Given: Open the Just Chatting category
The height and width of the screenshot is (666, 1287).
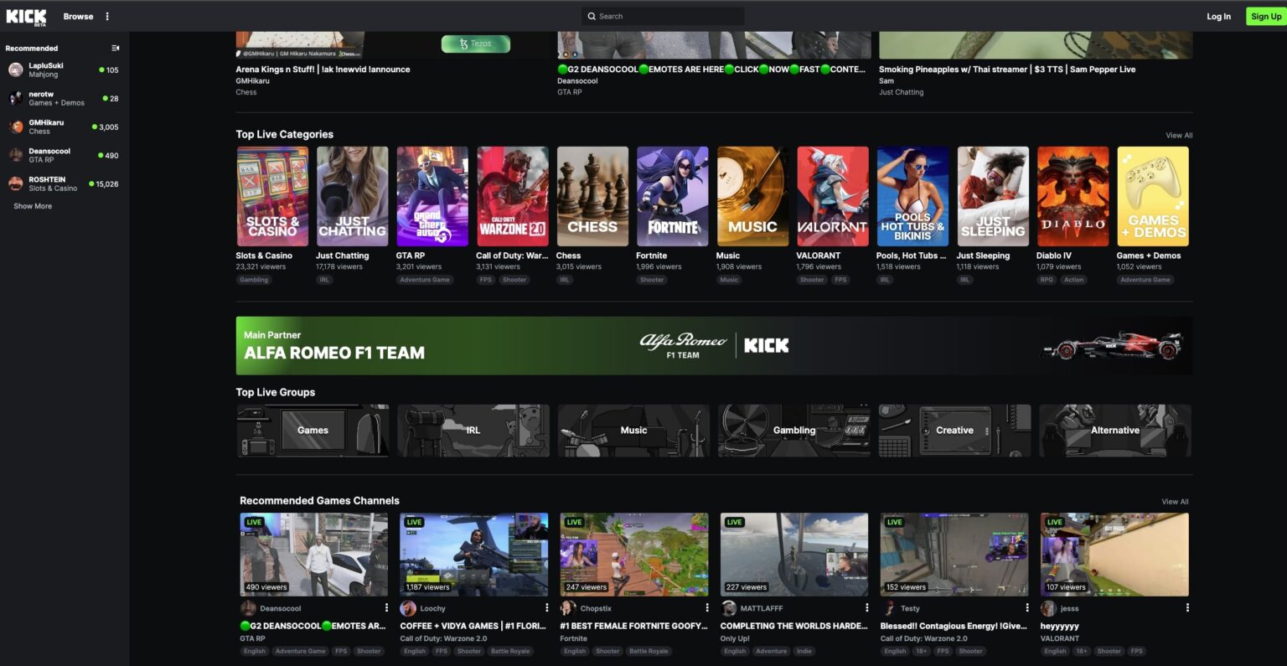Looking at the screenshot, I should tap(352, 197).
